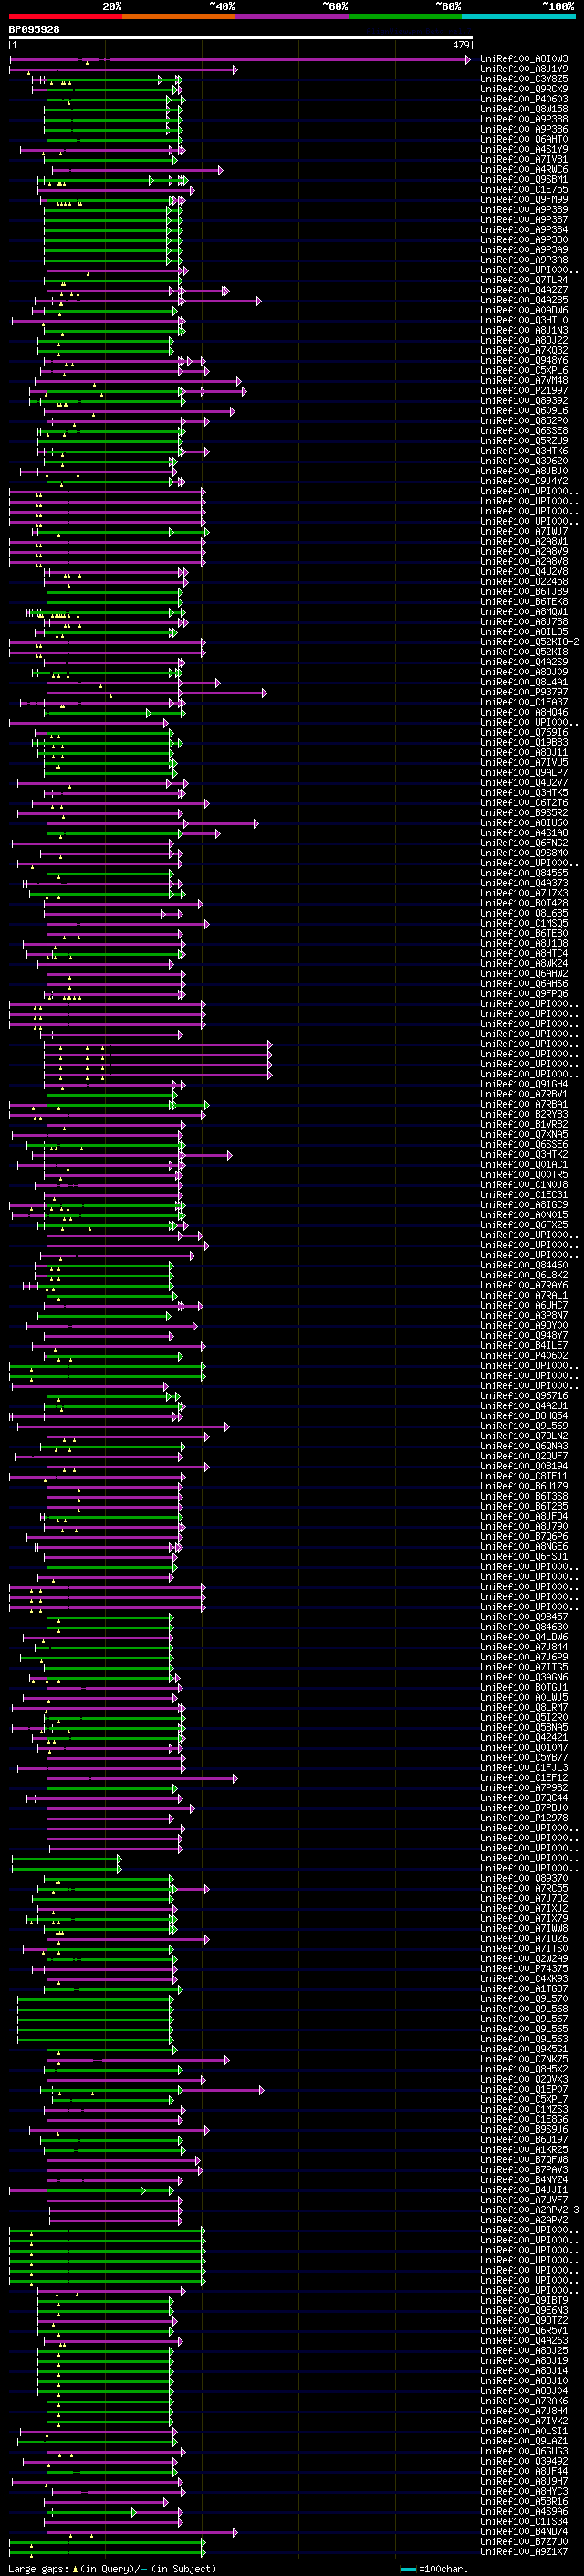Open hit UniRef100_A8I0W3
This screenshot has width=584, height=2576.
pyautogui.click(x=524, y=59)
